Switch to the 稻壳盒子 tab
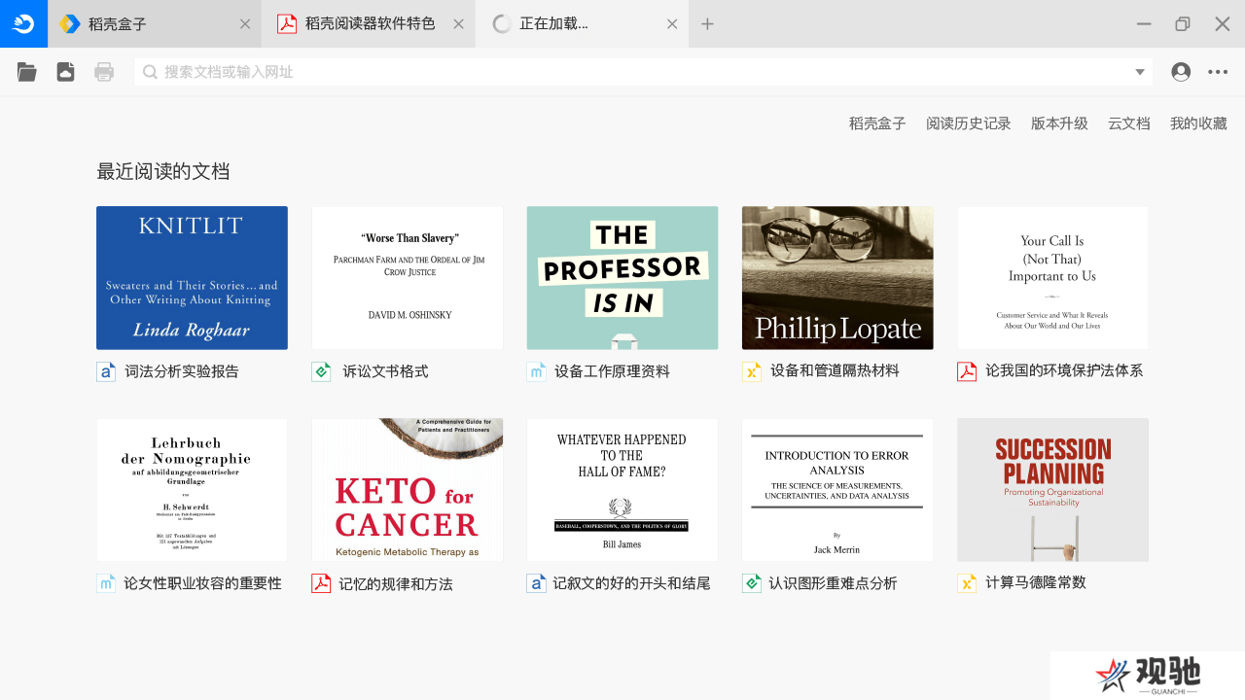Image resolution: width=1245 pixels, height=700 pixels. click(155, 24)
